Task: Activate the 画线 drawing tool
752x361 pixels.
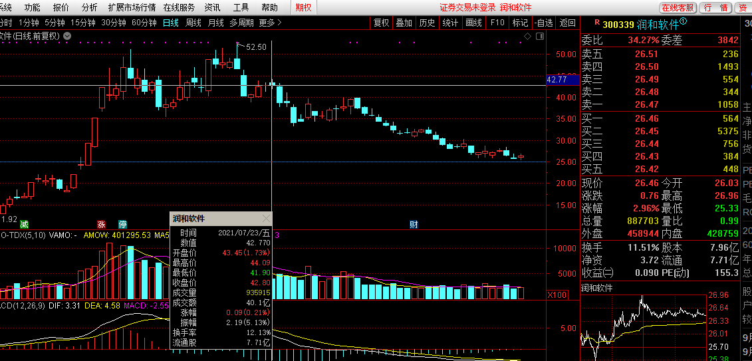Action: [473, 23]
